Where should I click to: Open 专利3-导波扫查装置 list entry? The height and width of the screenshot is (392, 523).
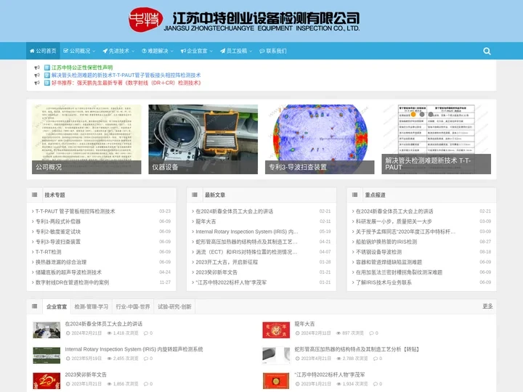pyautogui.click(x=58, y=242)
